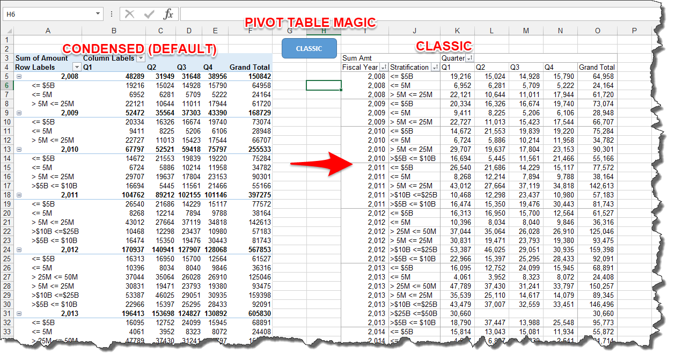
Task: Open the Row Labels filter dropdown
Action: click(x=77, y=67)
